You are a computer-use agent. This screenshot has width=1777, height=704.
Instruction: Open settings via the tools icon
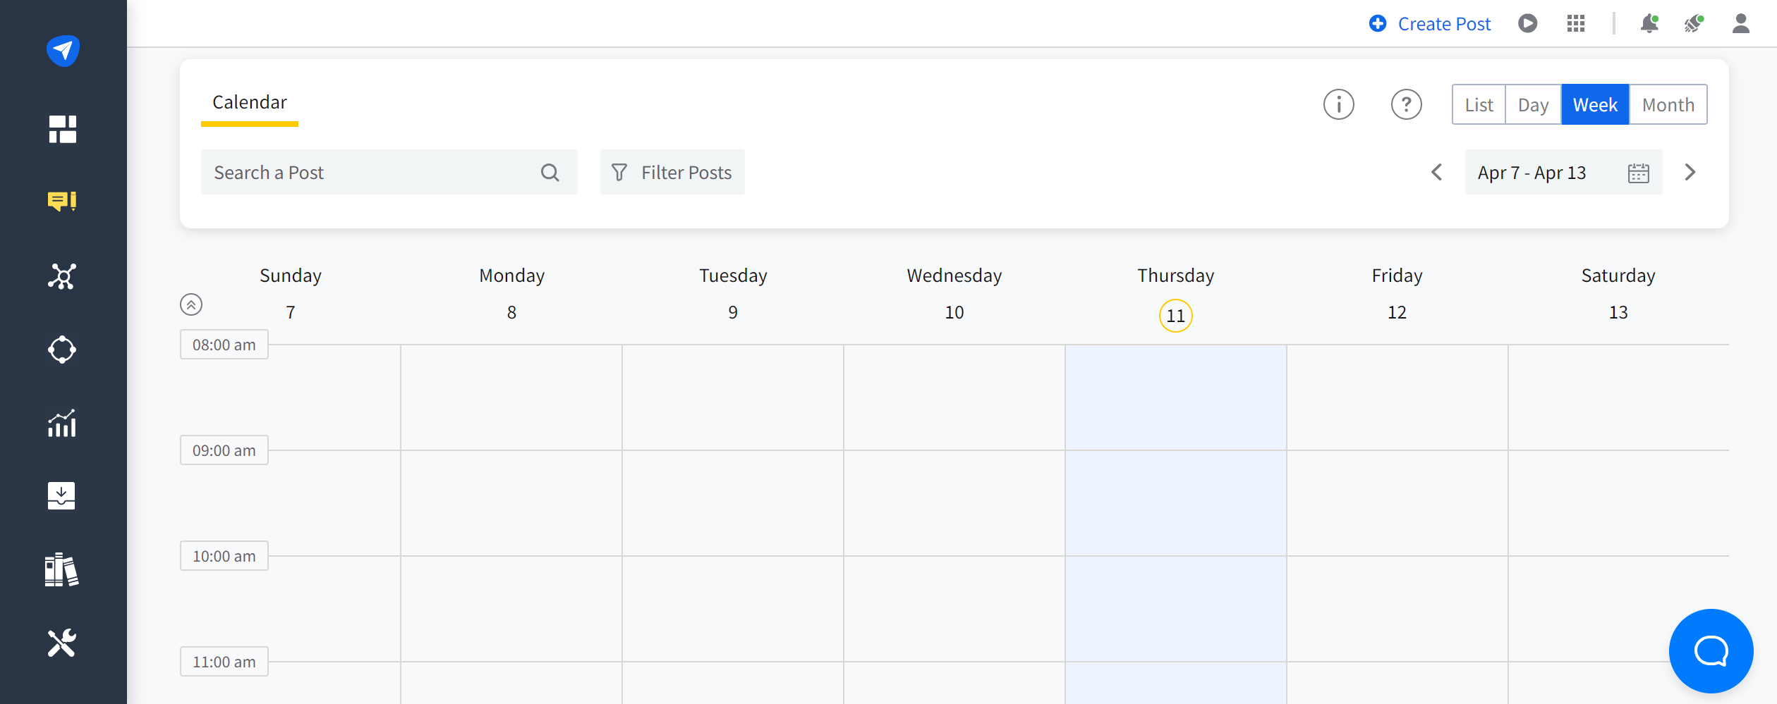coord(62,643)
